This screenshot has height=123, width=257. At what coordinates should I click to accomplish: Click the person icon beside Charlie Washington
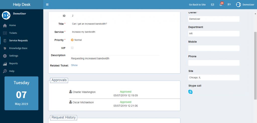point(71,92)
